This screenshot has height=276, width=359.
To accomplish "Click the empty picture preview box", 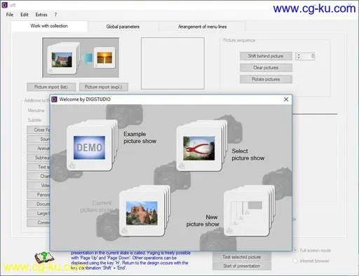I will point(172,63).
